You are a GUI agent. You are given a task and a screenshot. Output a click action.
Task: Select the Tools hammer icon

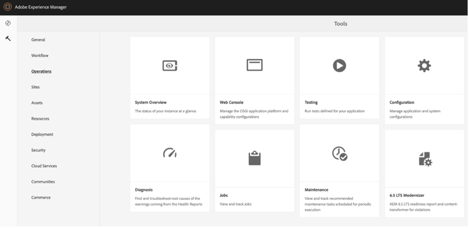pos(8,38)
